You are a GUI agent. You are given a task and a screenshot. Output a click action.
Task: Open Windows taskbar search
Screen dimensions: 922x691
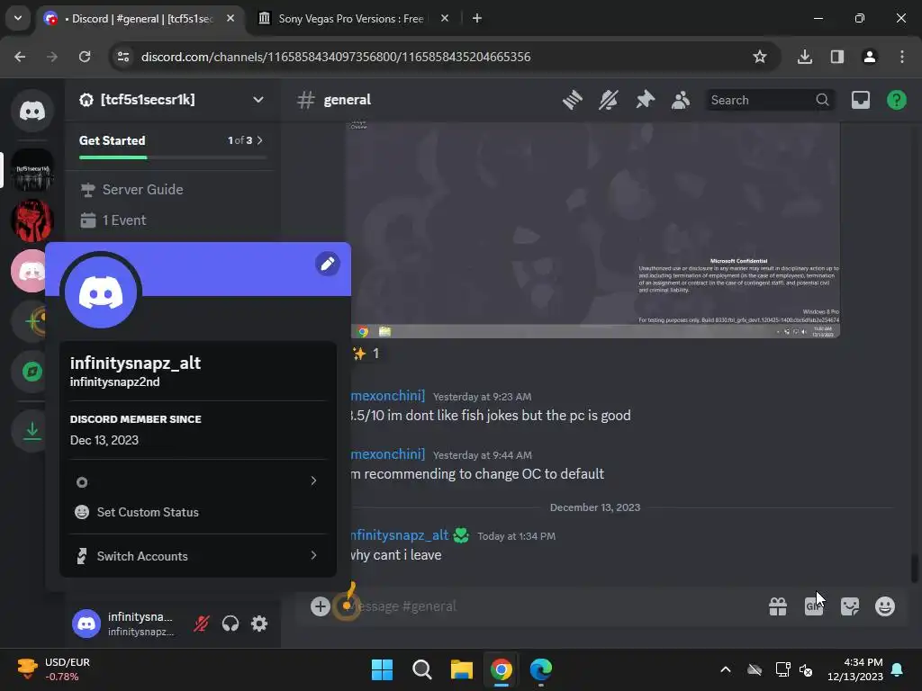point(422,669)
